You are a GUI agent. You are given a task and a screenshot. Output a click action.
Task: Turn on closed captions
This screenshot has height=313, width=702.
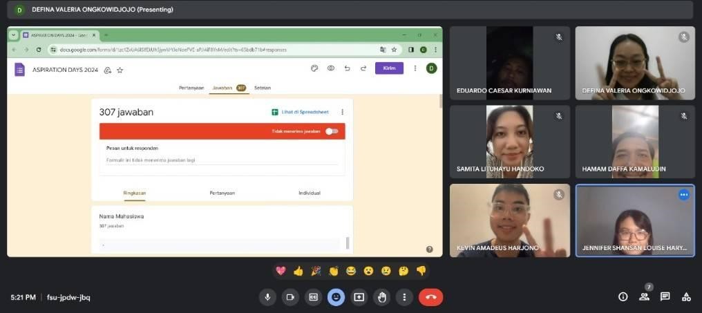click(x=314, y=297)
